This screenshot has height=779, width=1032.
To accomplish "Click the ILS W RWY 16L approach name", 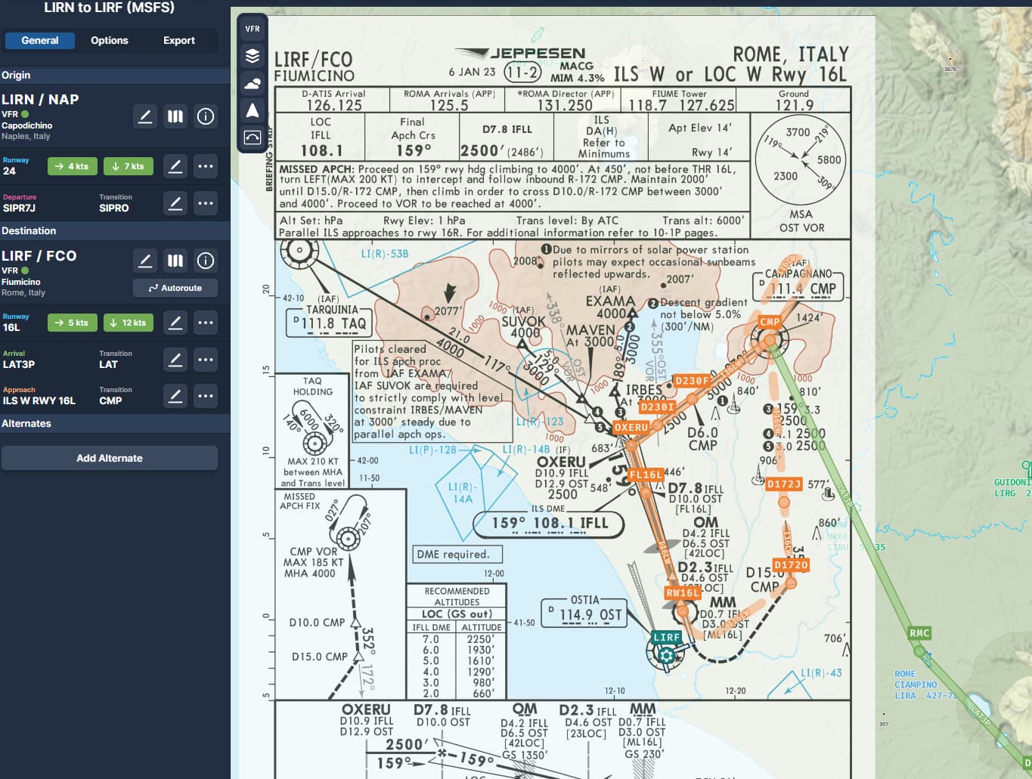I will [x=39, y=400].
